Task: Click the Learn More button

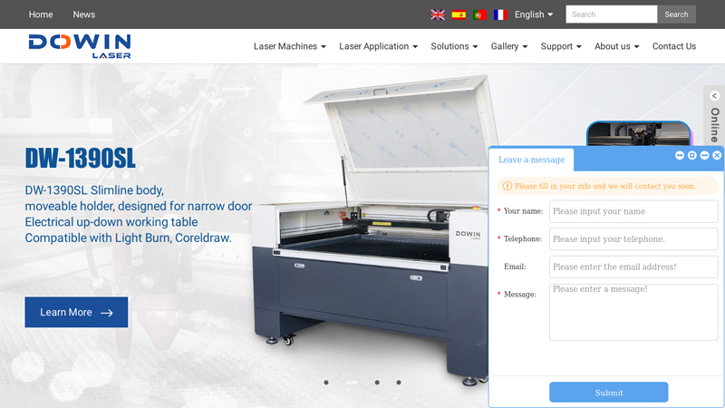Action: (76, 312)
